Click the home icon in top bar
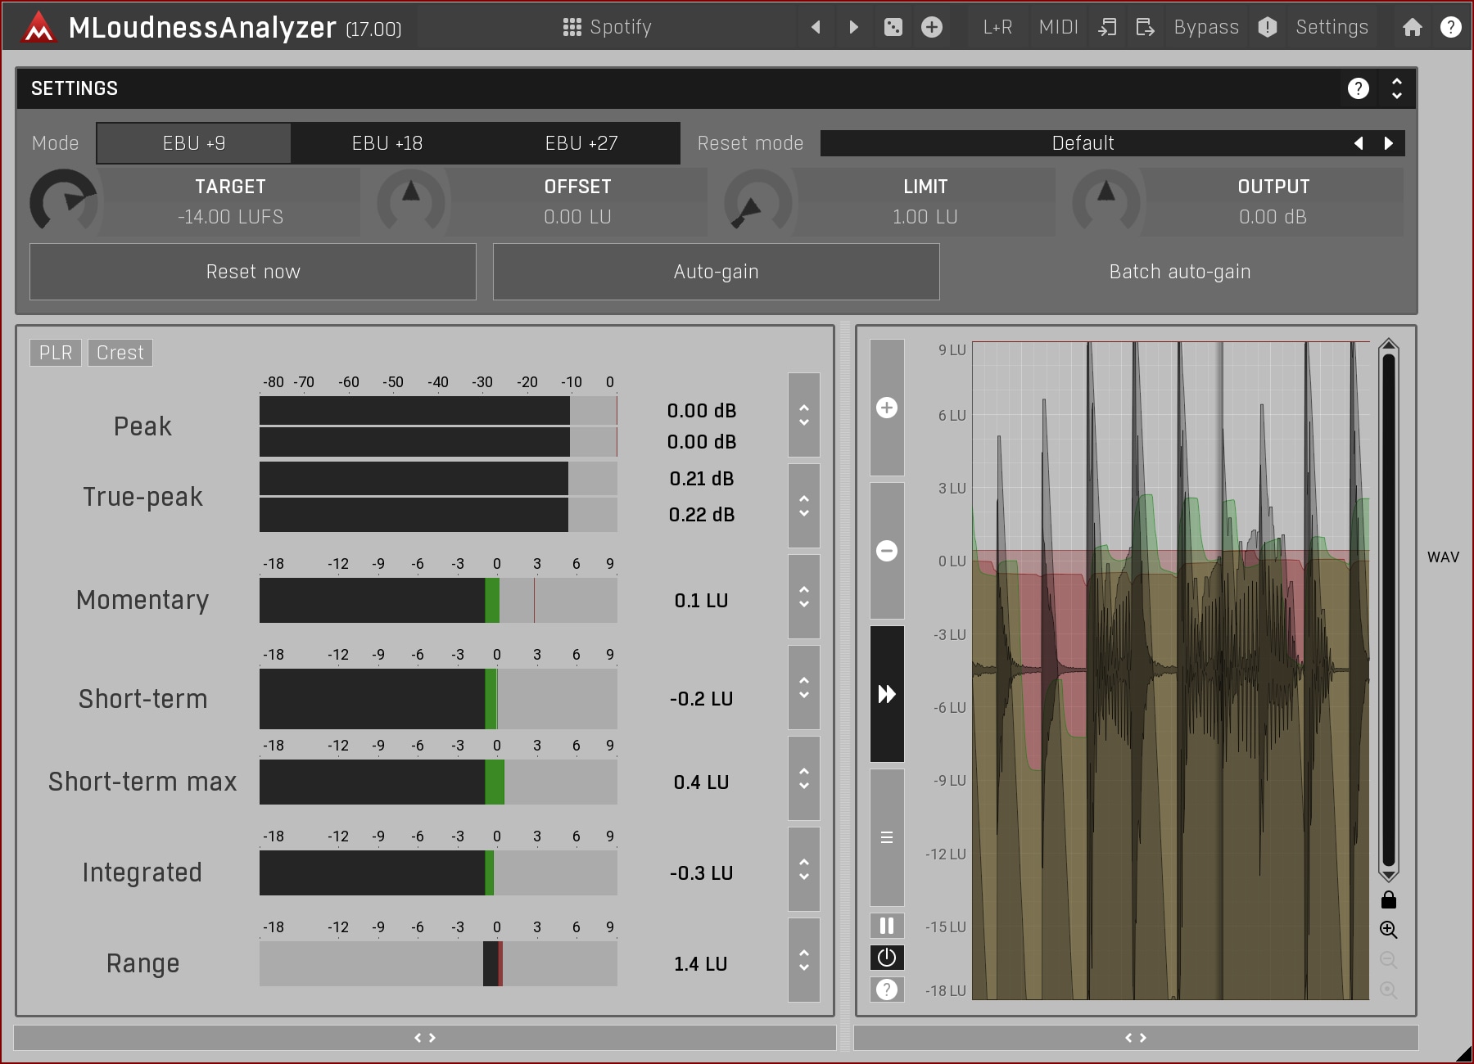Viewport: 1474px width, 1064px height. [1412, 27]
